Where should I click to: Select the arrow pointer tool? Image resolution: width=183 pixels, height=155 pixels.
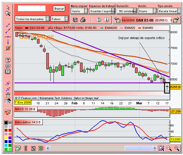(x=8, y=8)
